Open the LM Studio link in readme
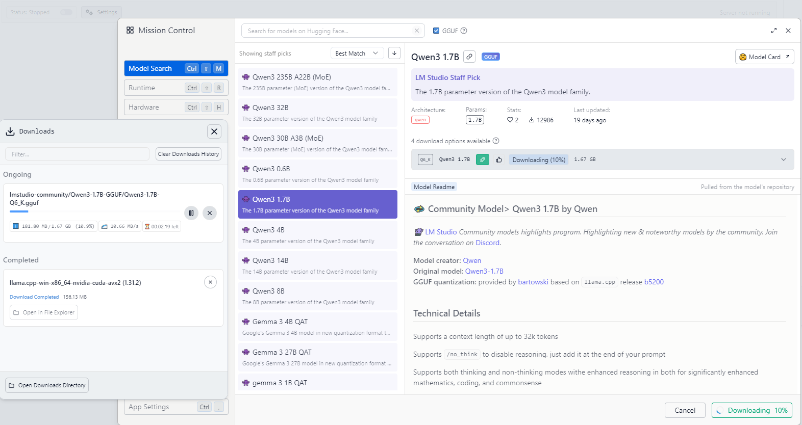The height and width of the screenshot is (425, 802). coord(441,232)
